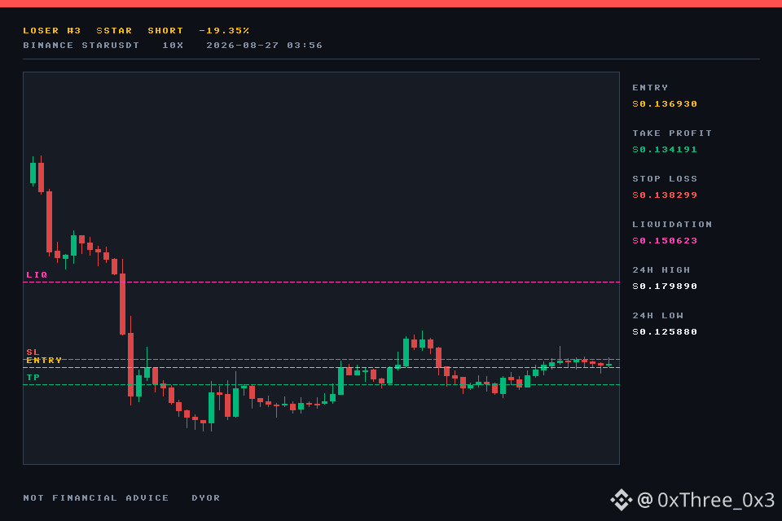The image size is (782, 521).
Task: Click the 10X leverage label
Action: click(x=173, y=46)
